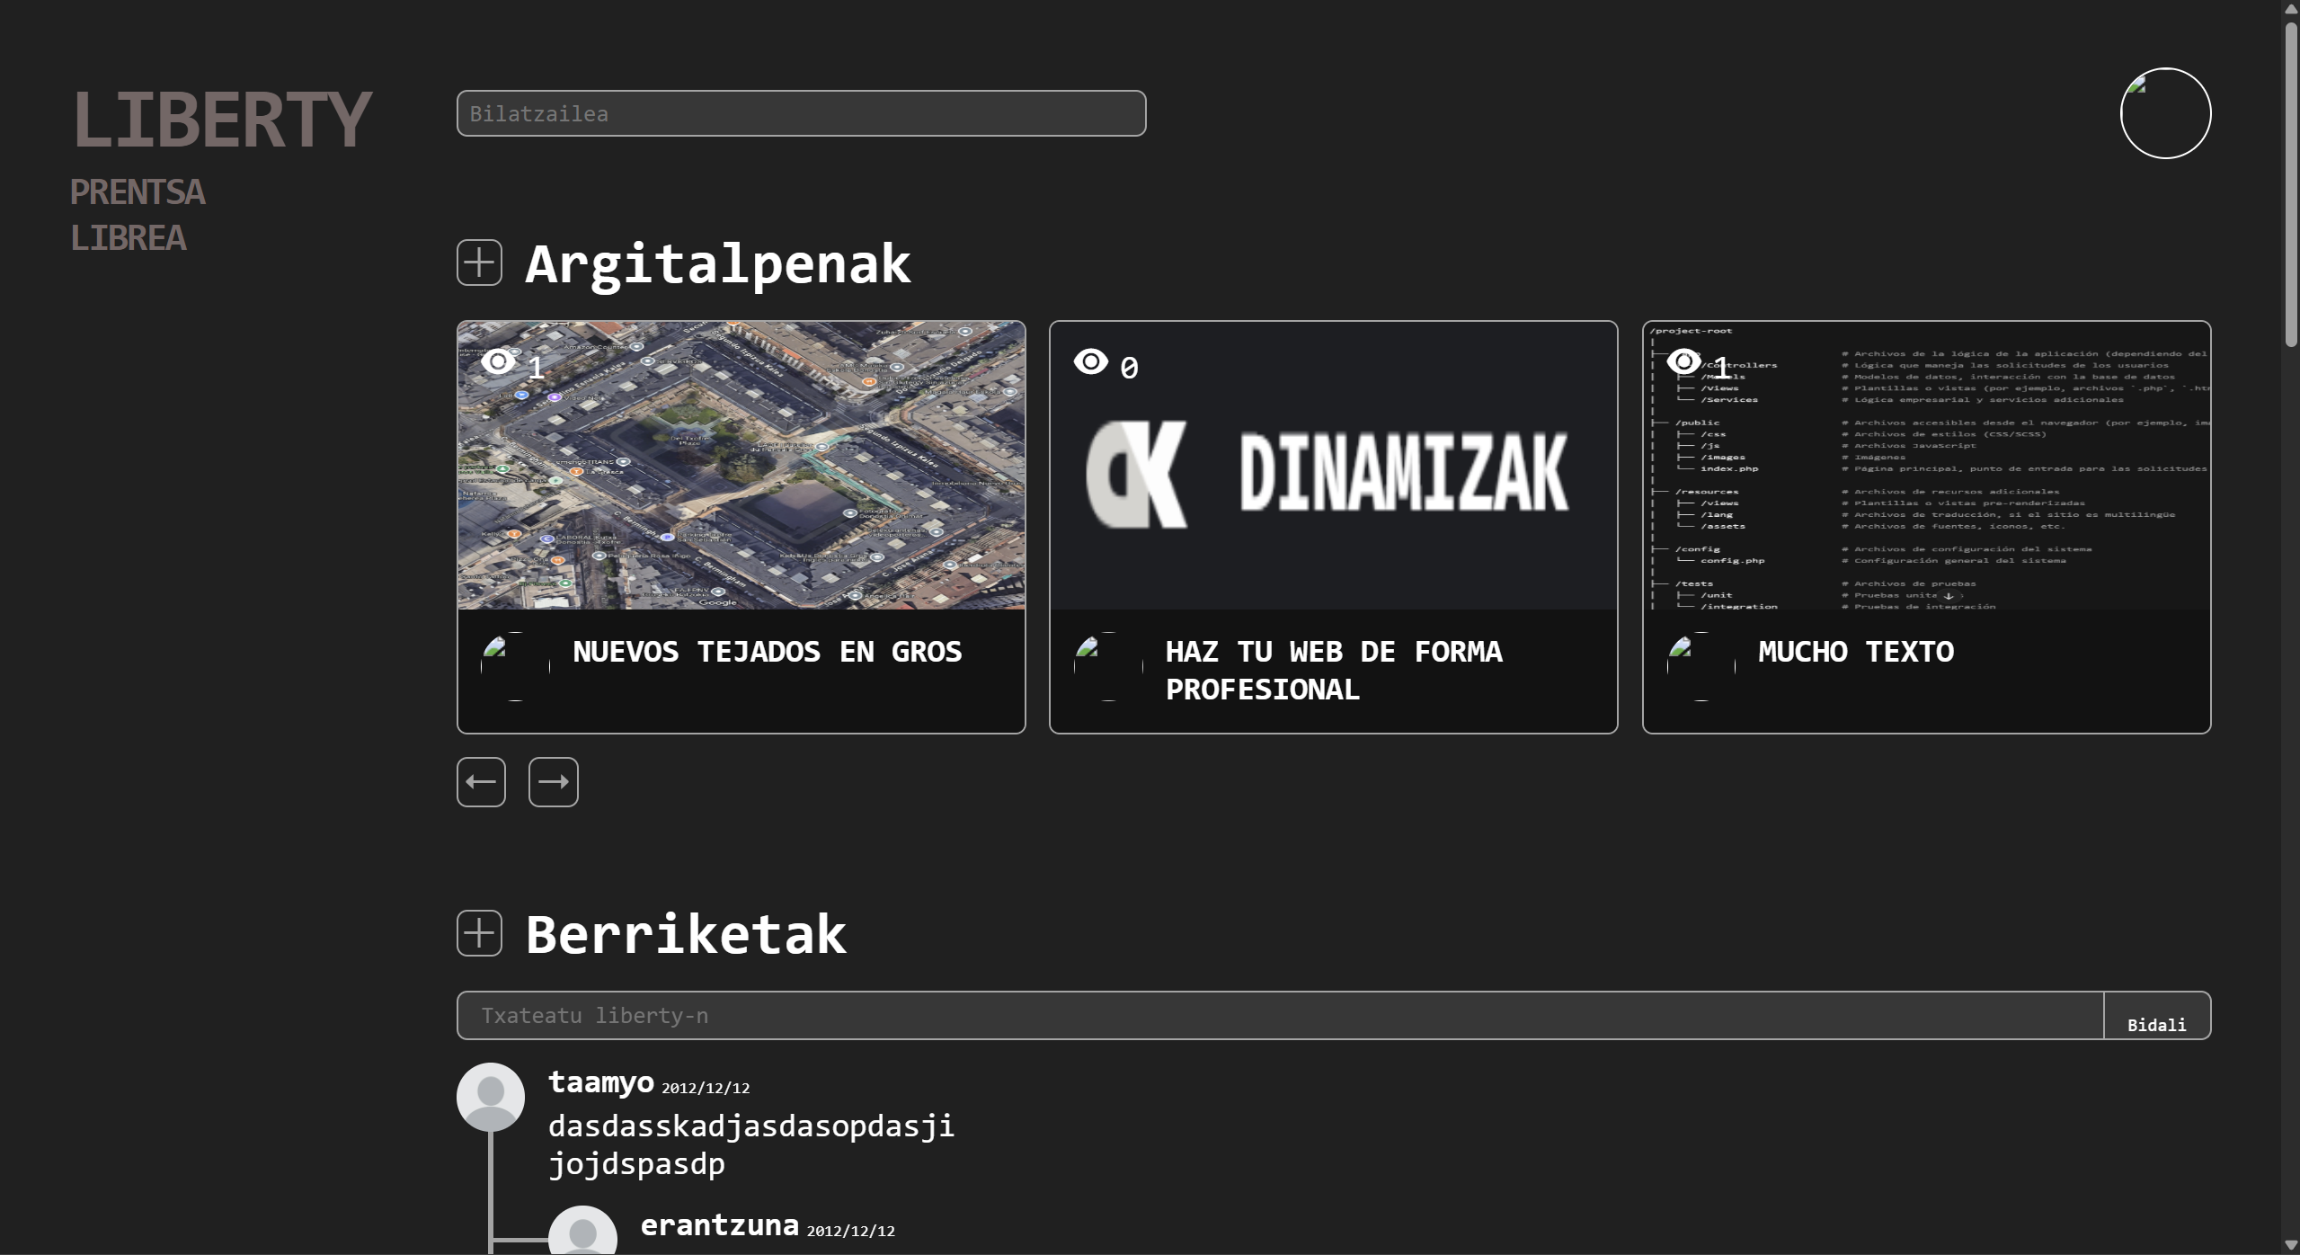Click eye views icon on Dinamizak card
The image size is (2300, 1255).
point(1090,361)
